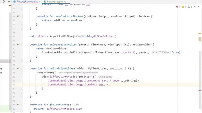The height and width of the screenshot is (113, 202).
Task: Click the false argument on line 33
Action: [175, 52]
